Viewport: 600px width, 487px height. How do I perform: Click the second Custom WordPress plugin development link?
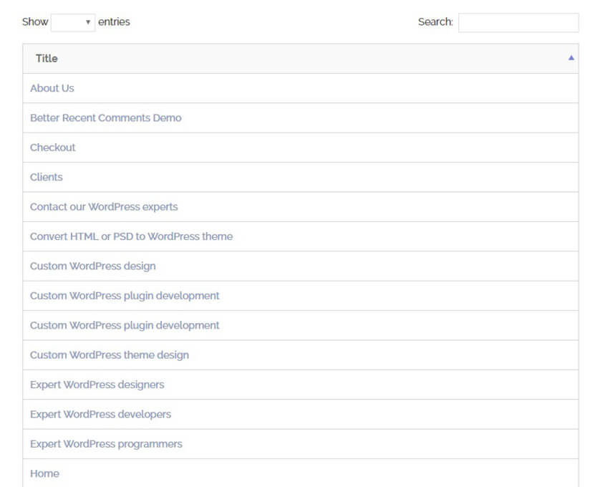(125, 325)
